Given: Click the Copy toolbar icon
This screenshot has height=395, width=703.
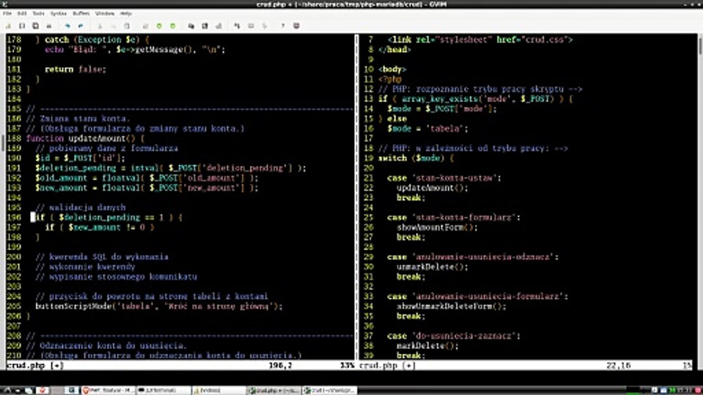Looking at the screenshot, I should point(113,26).
